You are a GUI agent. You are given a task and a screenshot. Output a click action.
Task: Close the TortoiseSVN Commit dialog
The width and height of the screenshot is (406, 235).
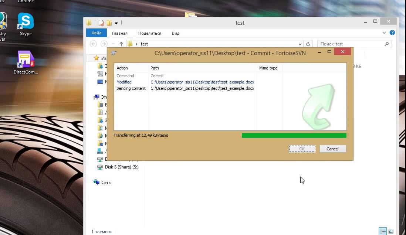point(342,51)
